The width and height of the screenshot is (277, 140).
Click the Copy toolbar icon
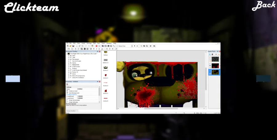tap(80, 46)
